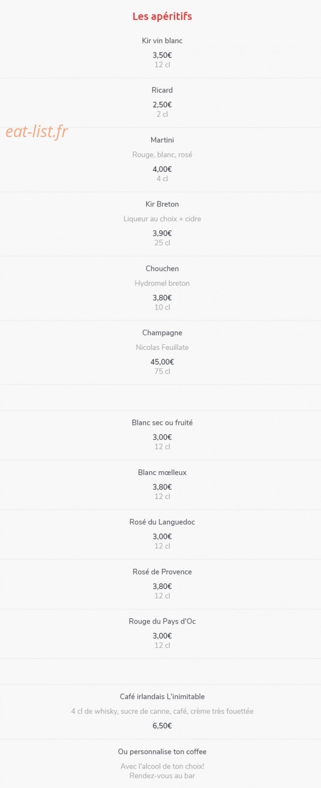This screenshot has height=788, width=321.
Task: Click the 45,00€ Champagne price
Action: point(162,361)
